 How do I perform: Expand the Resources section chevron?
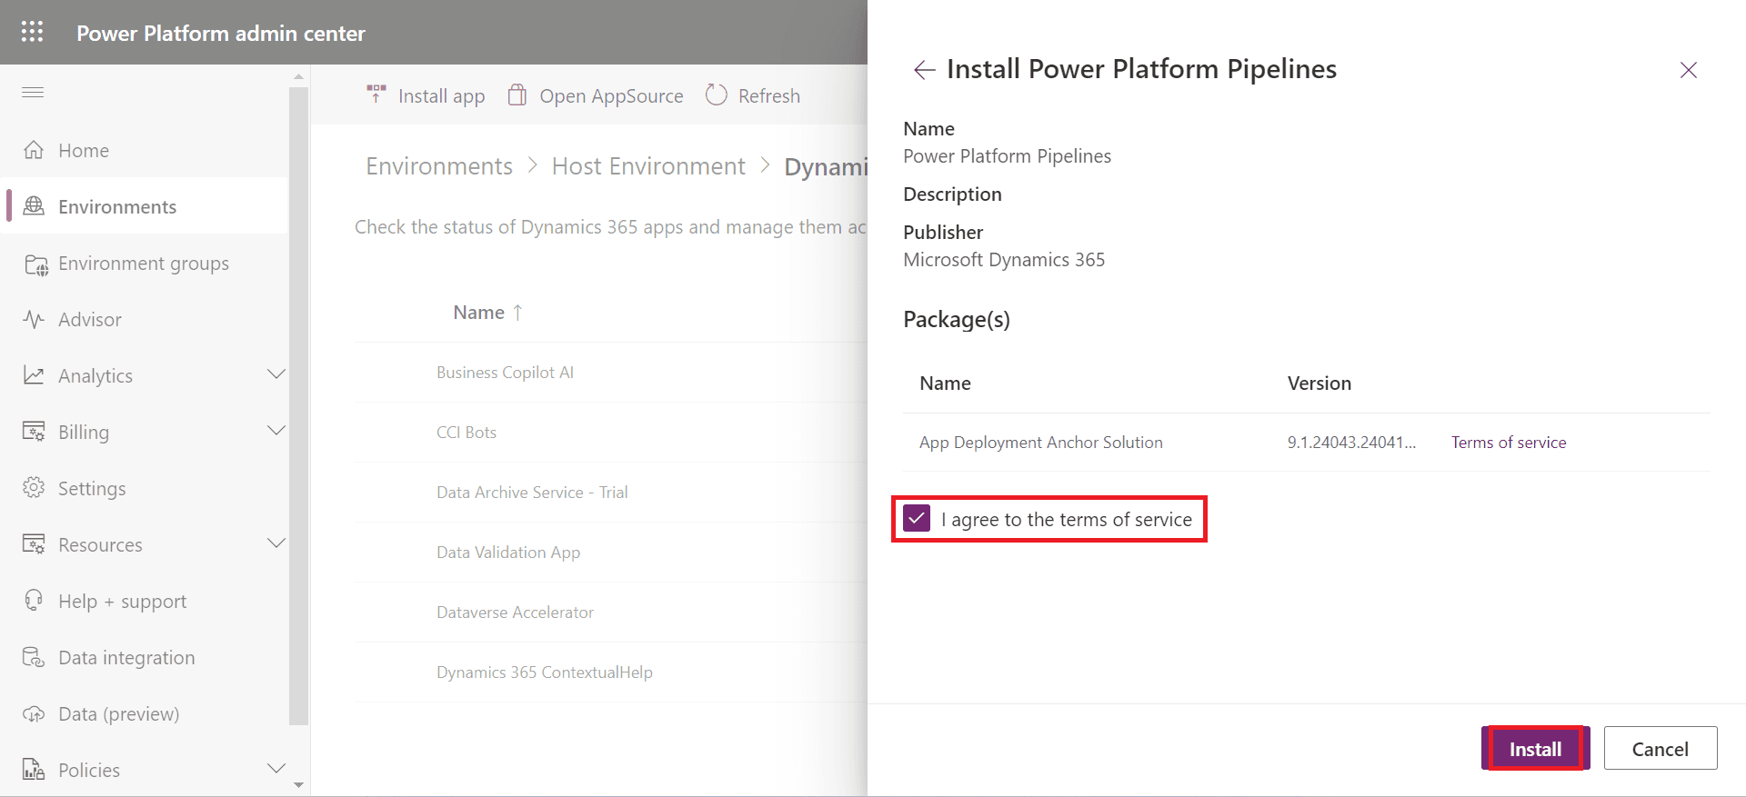(276, 543)
